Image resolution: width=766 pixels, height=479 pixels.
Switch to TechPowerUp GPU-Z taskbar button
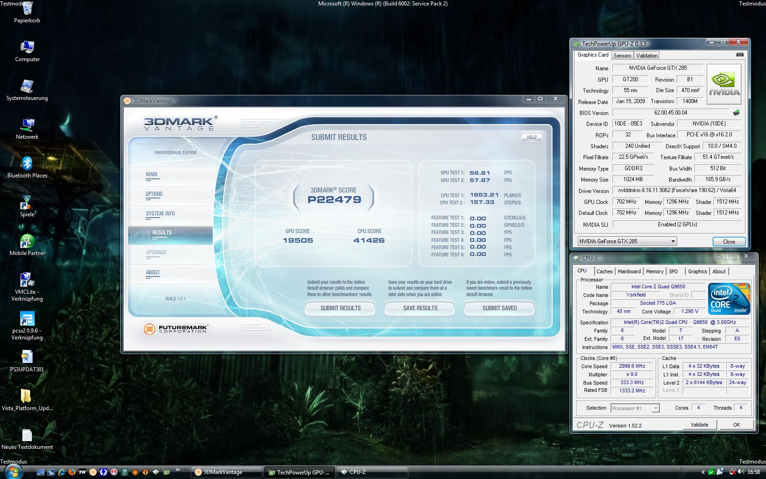click(300, 472)
